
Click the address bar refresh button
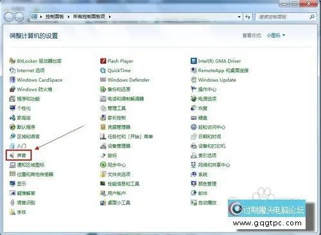coord(248,17)
